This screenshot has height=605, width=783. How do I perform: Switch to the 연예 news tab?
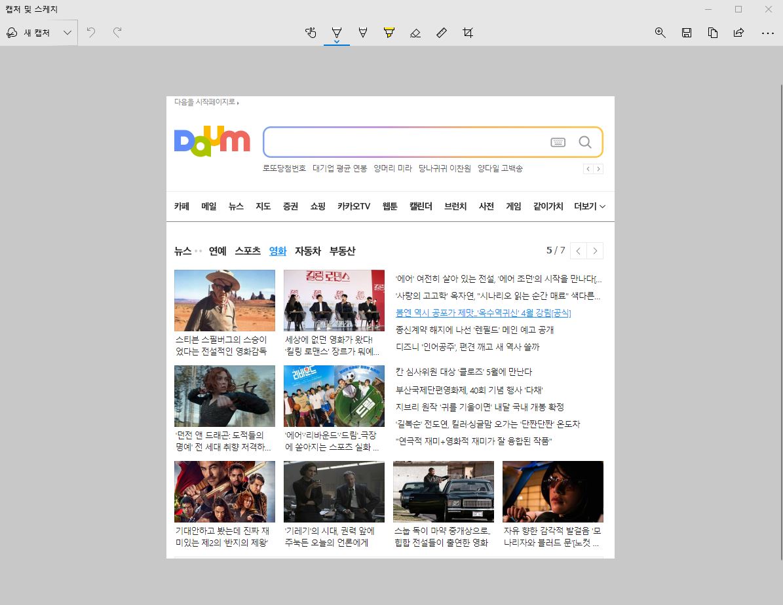click(x=218, y=251)
